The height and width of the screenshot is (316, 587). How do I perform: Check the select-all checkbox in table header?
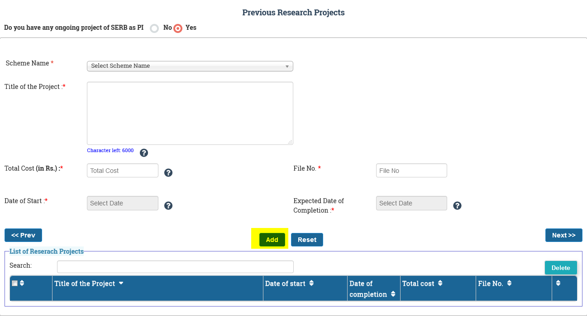(15, 283)
